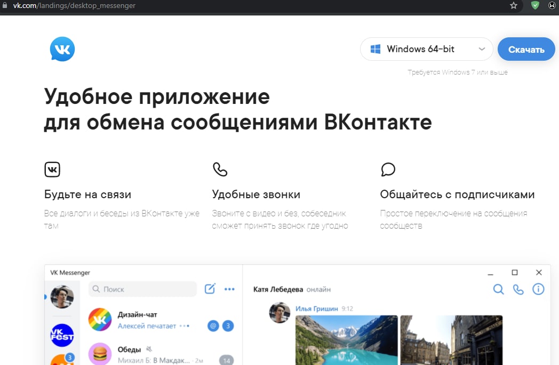The height and width of the screenshot is (365, 559).
Task: Open the Обеды conversation
Action: pos(161,354)
